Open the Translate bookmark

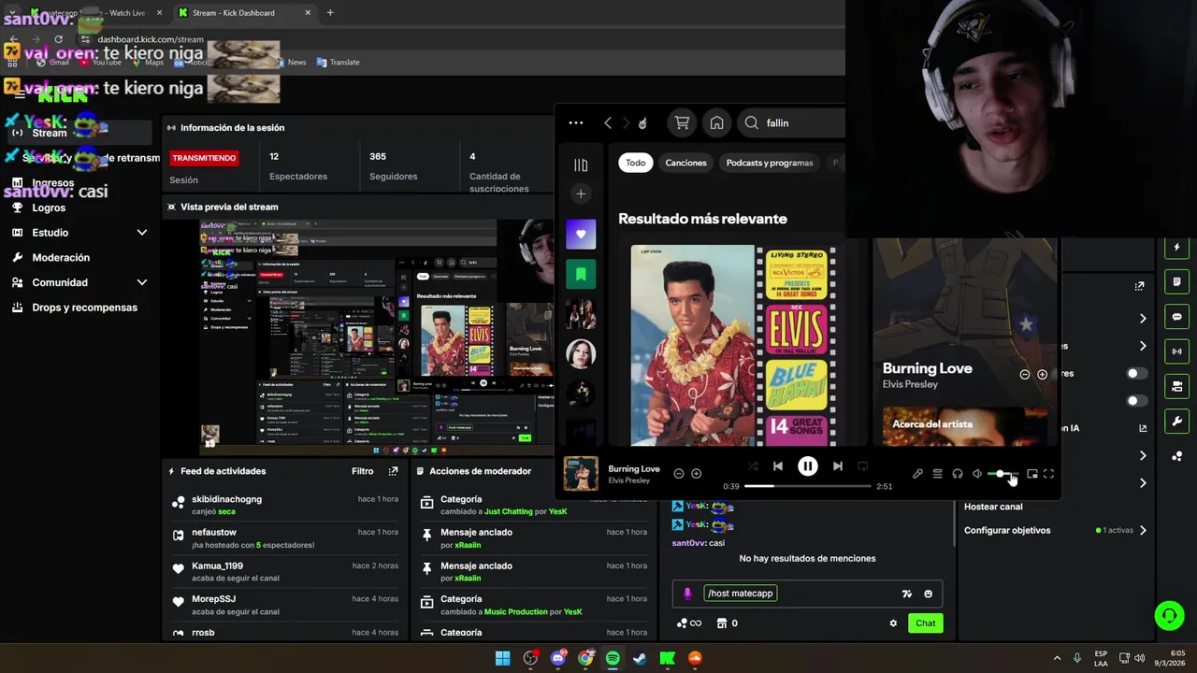[338, 62]
